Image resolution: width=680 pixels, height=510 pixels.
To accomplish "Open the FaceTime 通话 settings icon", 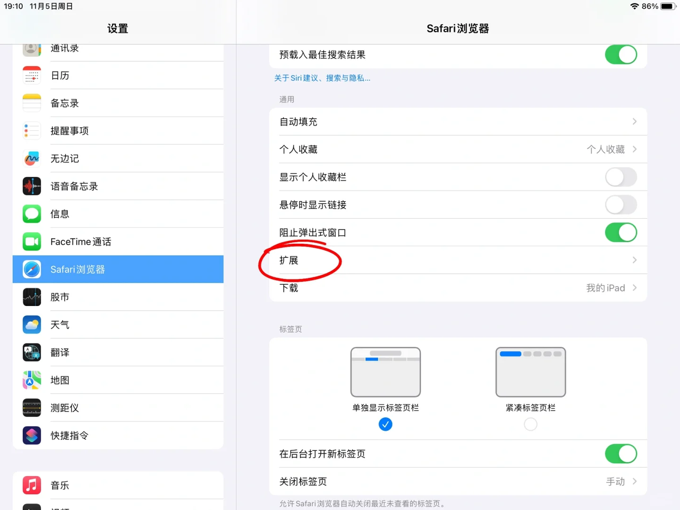I will [31, 241].
